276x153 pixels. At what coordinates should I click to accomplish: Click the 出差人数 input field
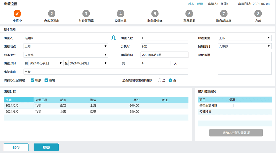point(164,38)
